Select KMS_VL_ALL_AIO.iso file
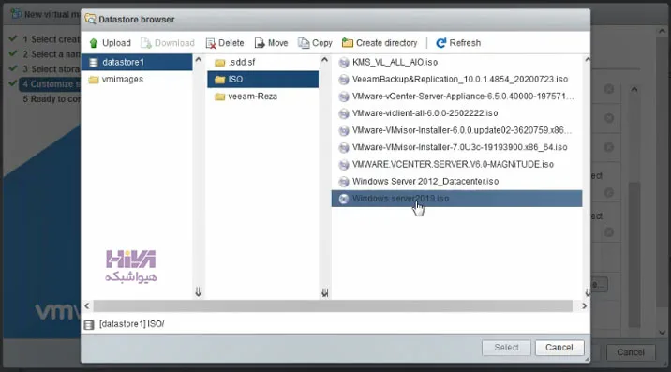The width and height of the screenshot is (671, 372). (x=456, y=62)
